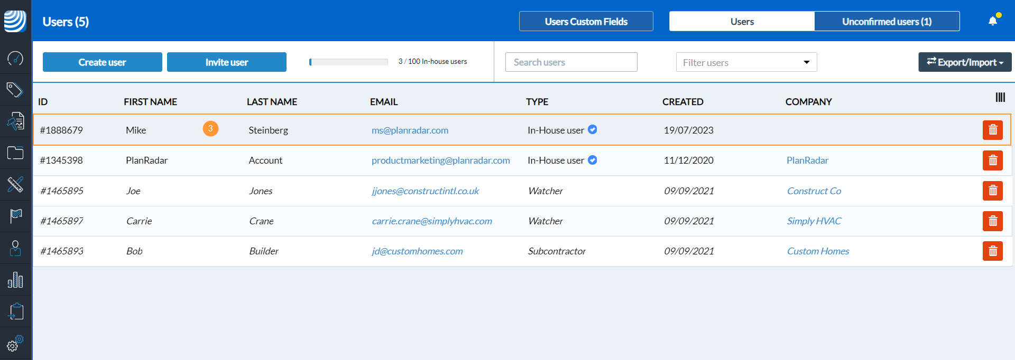The width and height of the screenshot is (1015, 360).
Task: Open the statistics bar chart icon
Action: coord(15,280)
